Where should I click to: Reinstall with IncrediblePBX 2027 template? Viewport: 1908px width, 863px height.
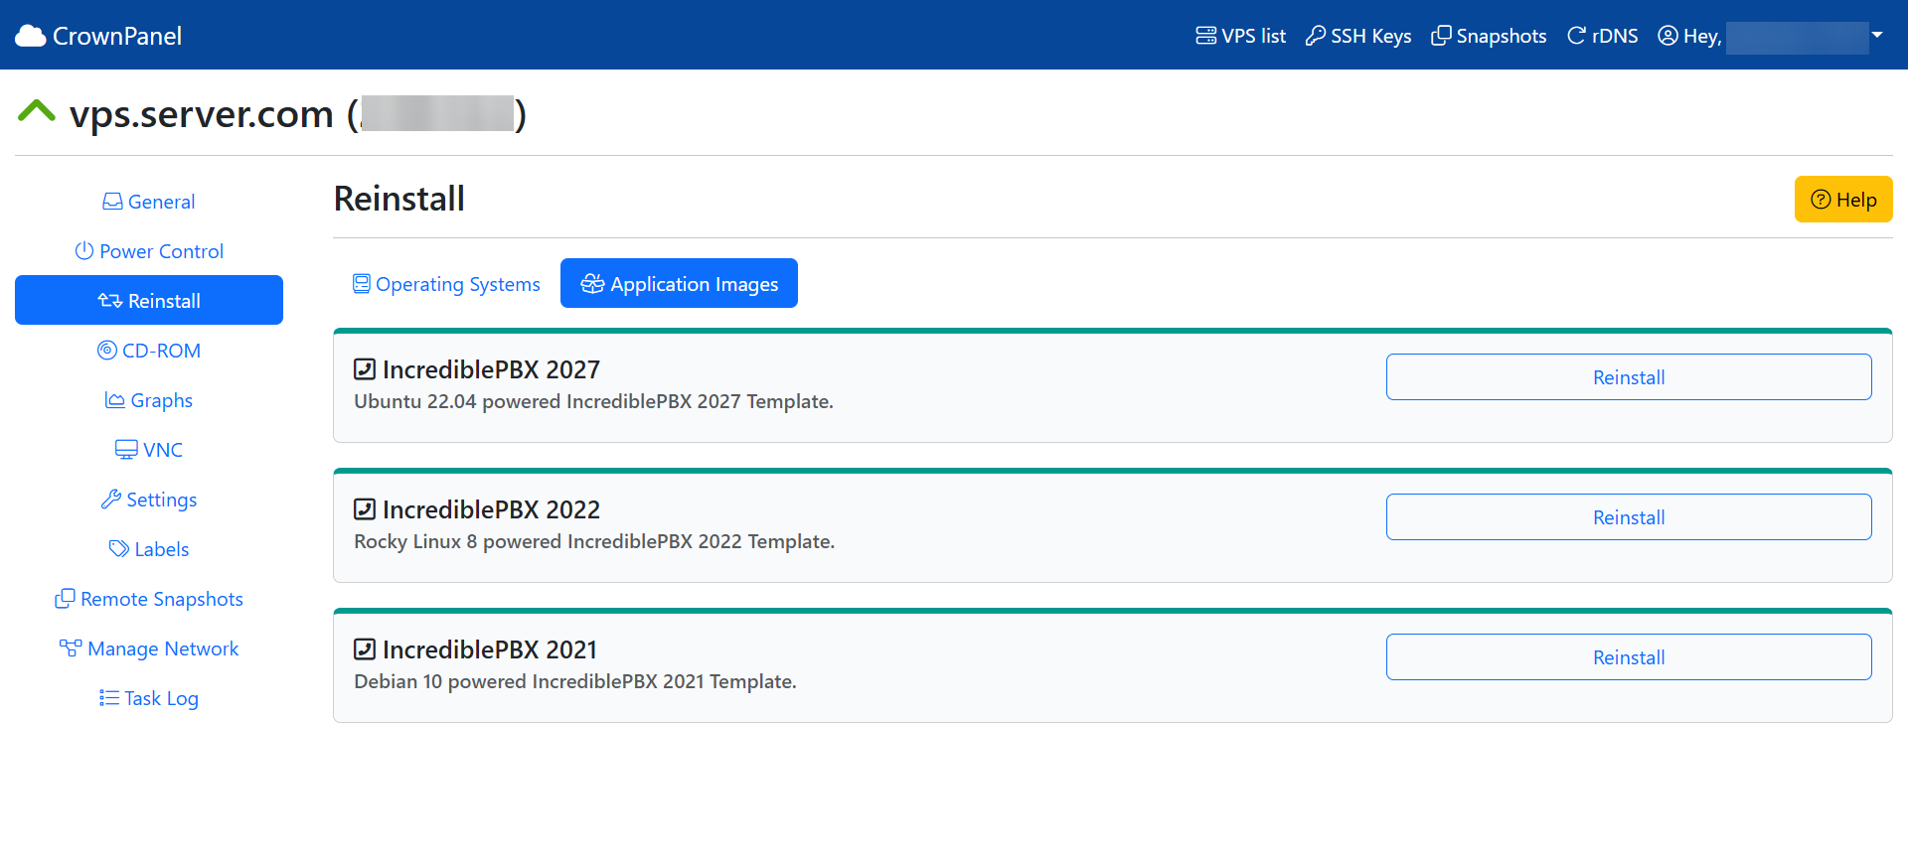coord(1629,377)
